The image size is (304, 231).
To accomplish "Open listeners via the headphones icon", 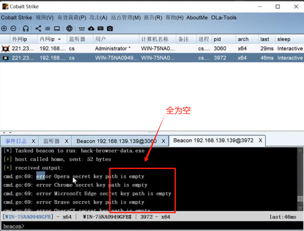I will click(26, 29).
